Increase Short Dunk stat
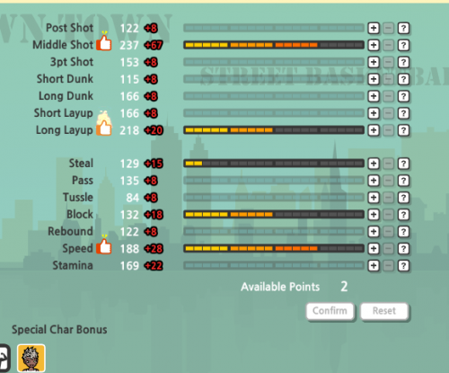Viewport: 449px width, 373px height. (374, 79)
